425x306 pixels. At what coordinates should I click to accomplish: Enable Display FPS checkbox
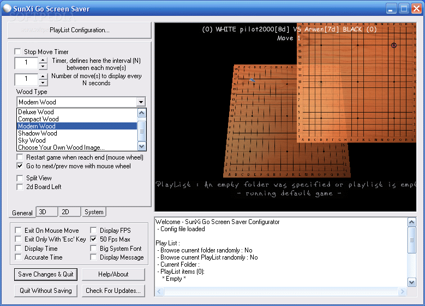click(x=93, y=230)
